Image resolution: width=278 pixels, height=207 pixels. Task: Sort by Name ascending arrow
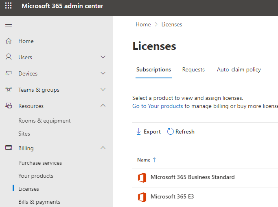[154, 160]
